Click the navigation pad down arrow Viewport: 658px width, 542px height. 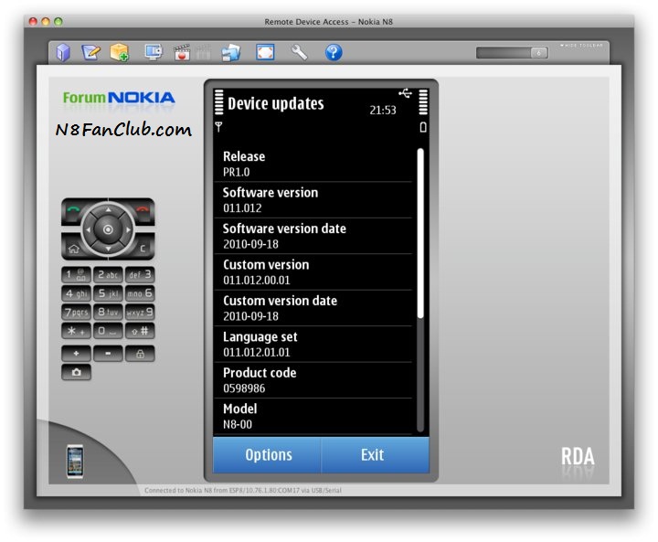(x=108, y=249)
